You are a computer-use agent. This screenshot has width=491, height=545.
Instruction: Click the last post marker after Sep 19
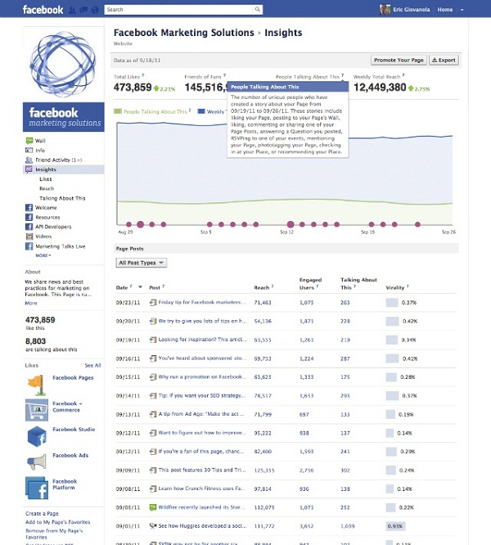[417, 224]
